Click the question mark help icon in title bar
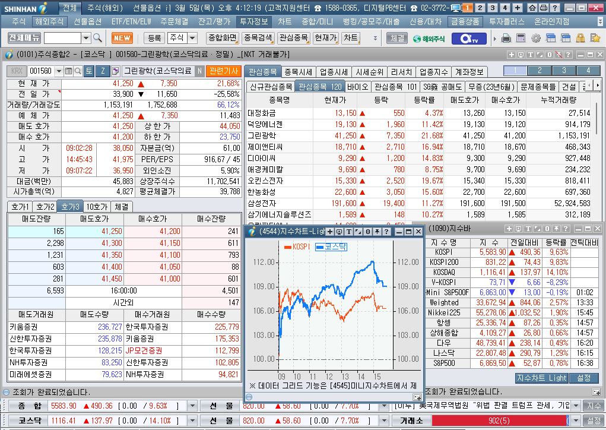Viewport: 606px width, 430px height. (x=555, y=8)
